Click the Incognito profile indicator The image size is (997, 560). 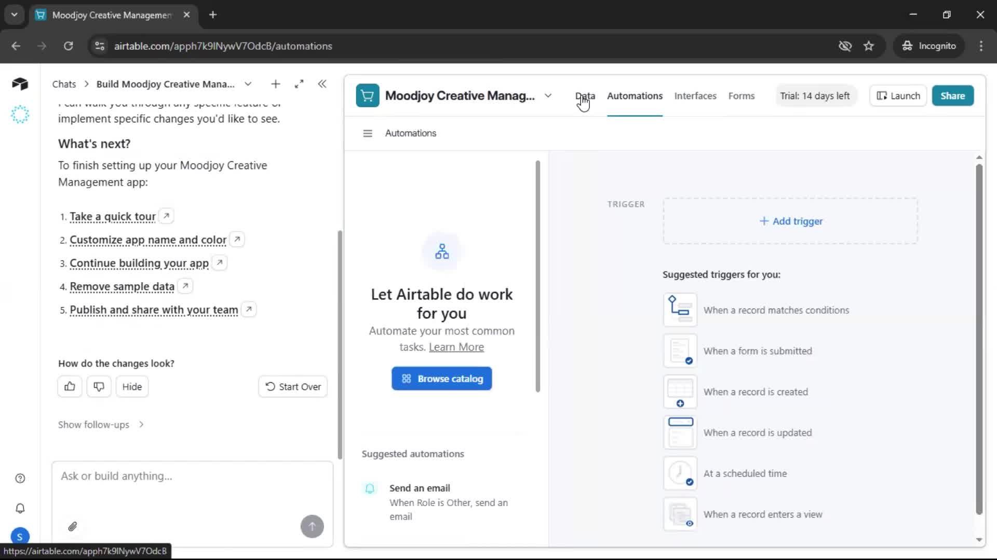[x=928, y=46]
